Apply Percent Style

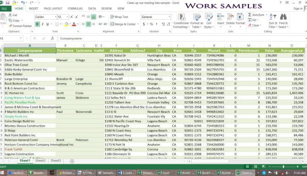tap(151, 24)
